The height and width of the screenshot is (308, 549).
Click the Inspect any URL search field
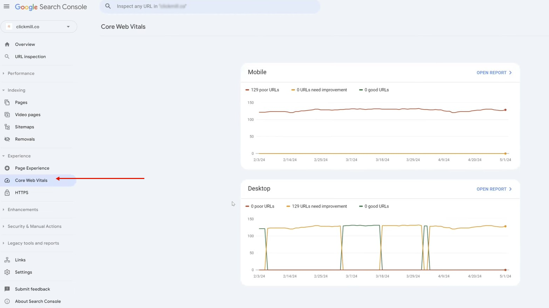coord(210,6)
